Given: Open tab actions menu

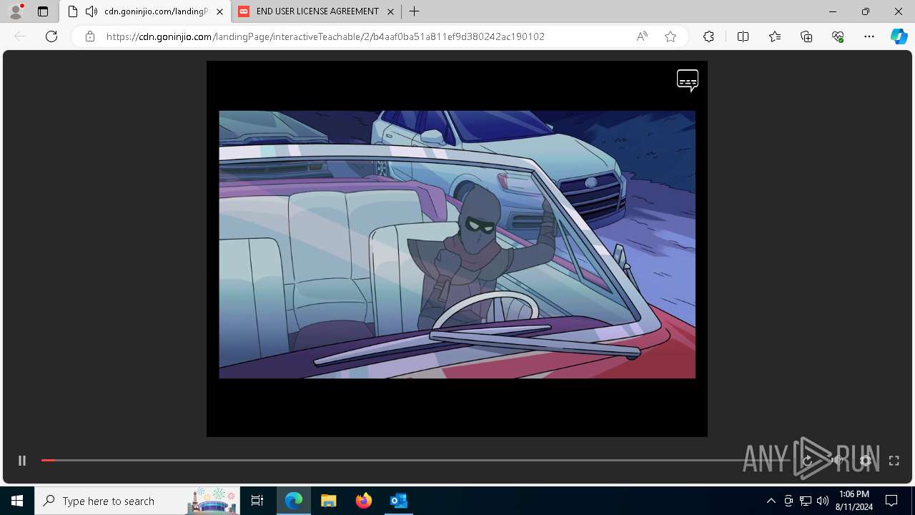Looking at the screenshot, I should (x=43, y=11).
